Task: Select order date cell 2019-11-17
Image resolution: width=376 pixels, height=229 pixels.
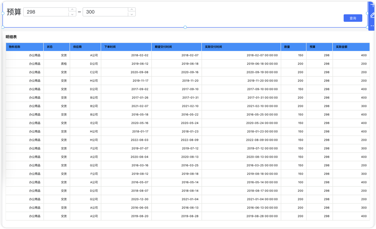Action: click(x=126, y=81)
